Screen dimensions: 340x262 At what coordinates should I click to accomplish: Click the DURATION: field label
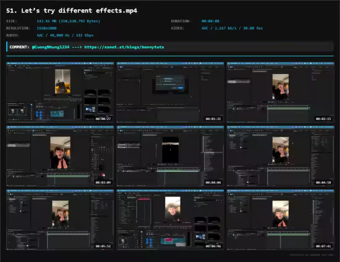pos(181,21)
